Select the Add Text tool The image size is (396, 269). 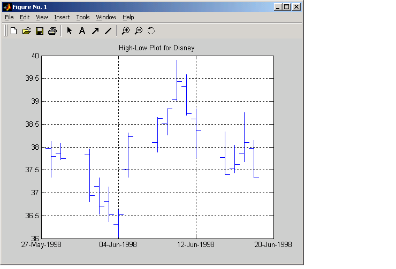point(82,31)
